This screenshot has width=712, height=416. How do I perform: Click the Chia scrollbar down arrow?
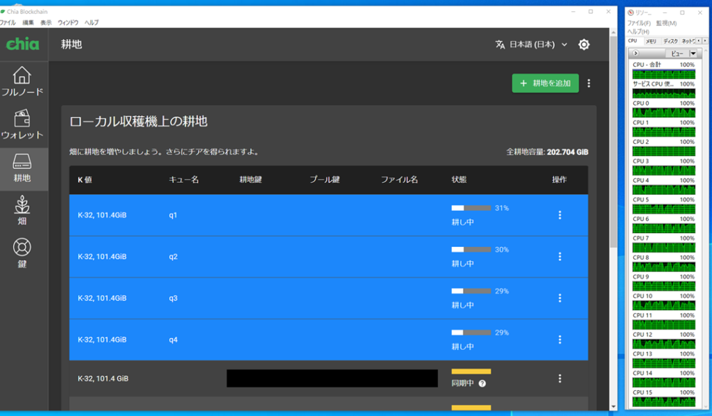(x=613, y=407)
